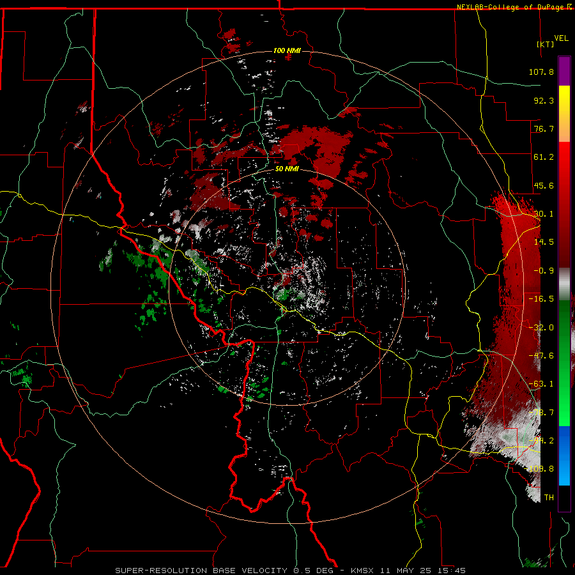Click the VEL legend title

click(x=561, y=38)
